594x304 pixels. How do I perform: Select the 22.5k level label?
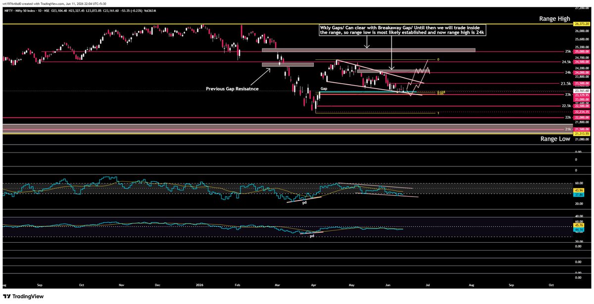pos(567,106)
